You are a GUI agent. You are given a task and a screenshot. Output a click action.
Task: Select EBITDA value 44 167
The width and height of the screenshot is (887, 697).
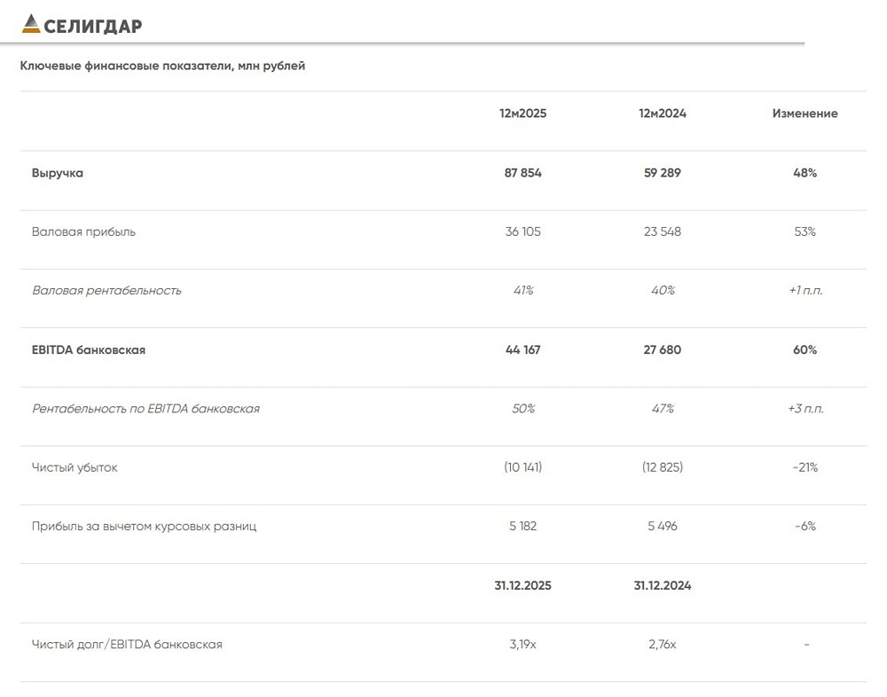(x=522, y=349)
